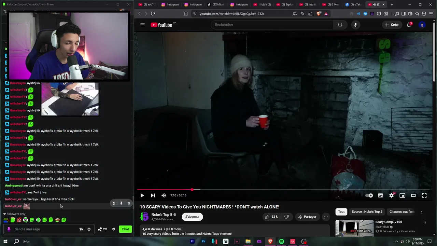Open the emote picker smiley in chat
Image resolution: width=437 pixels, height=246 pixels.
coord(89,229)
